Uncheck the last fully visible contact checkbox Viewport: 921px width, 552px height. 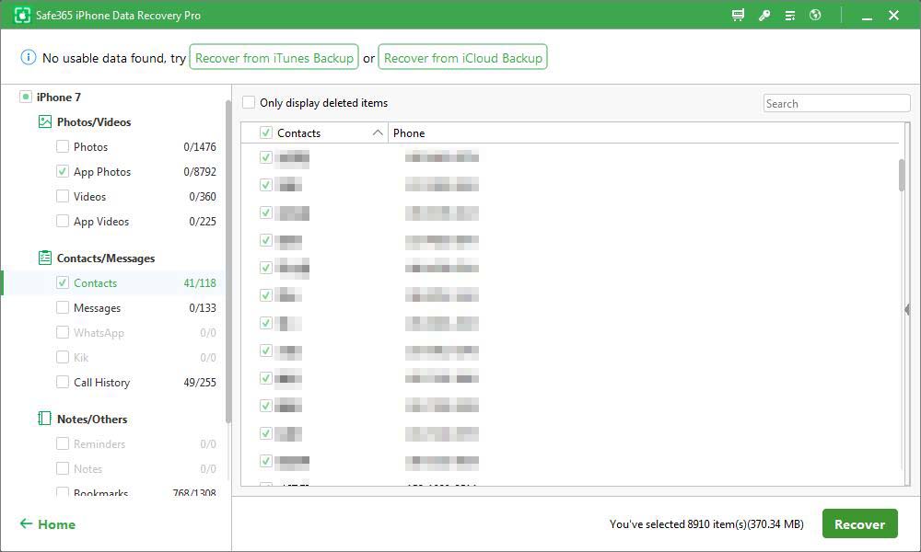tap(265, 461)
